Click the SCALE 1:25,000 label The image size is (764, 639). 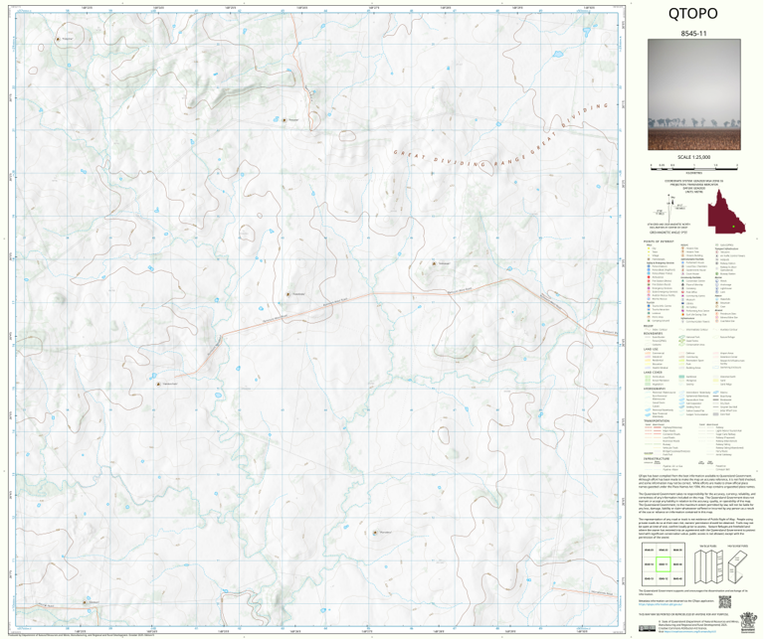point(693,157)
